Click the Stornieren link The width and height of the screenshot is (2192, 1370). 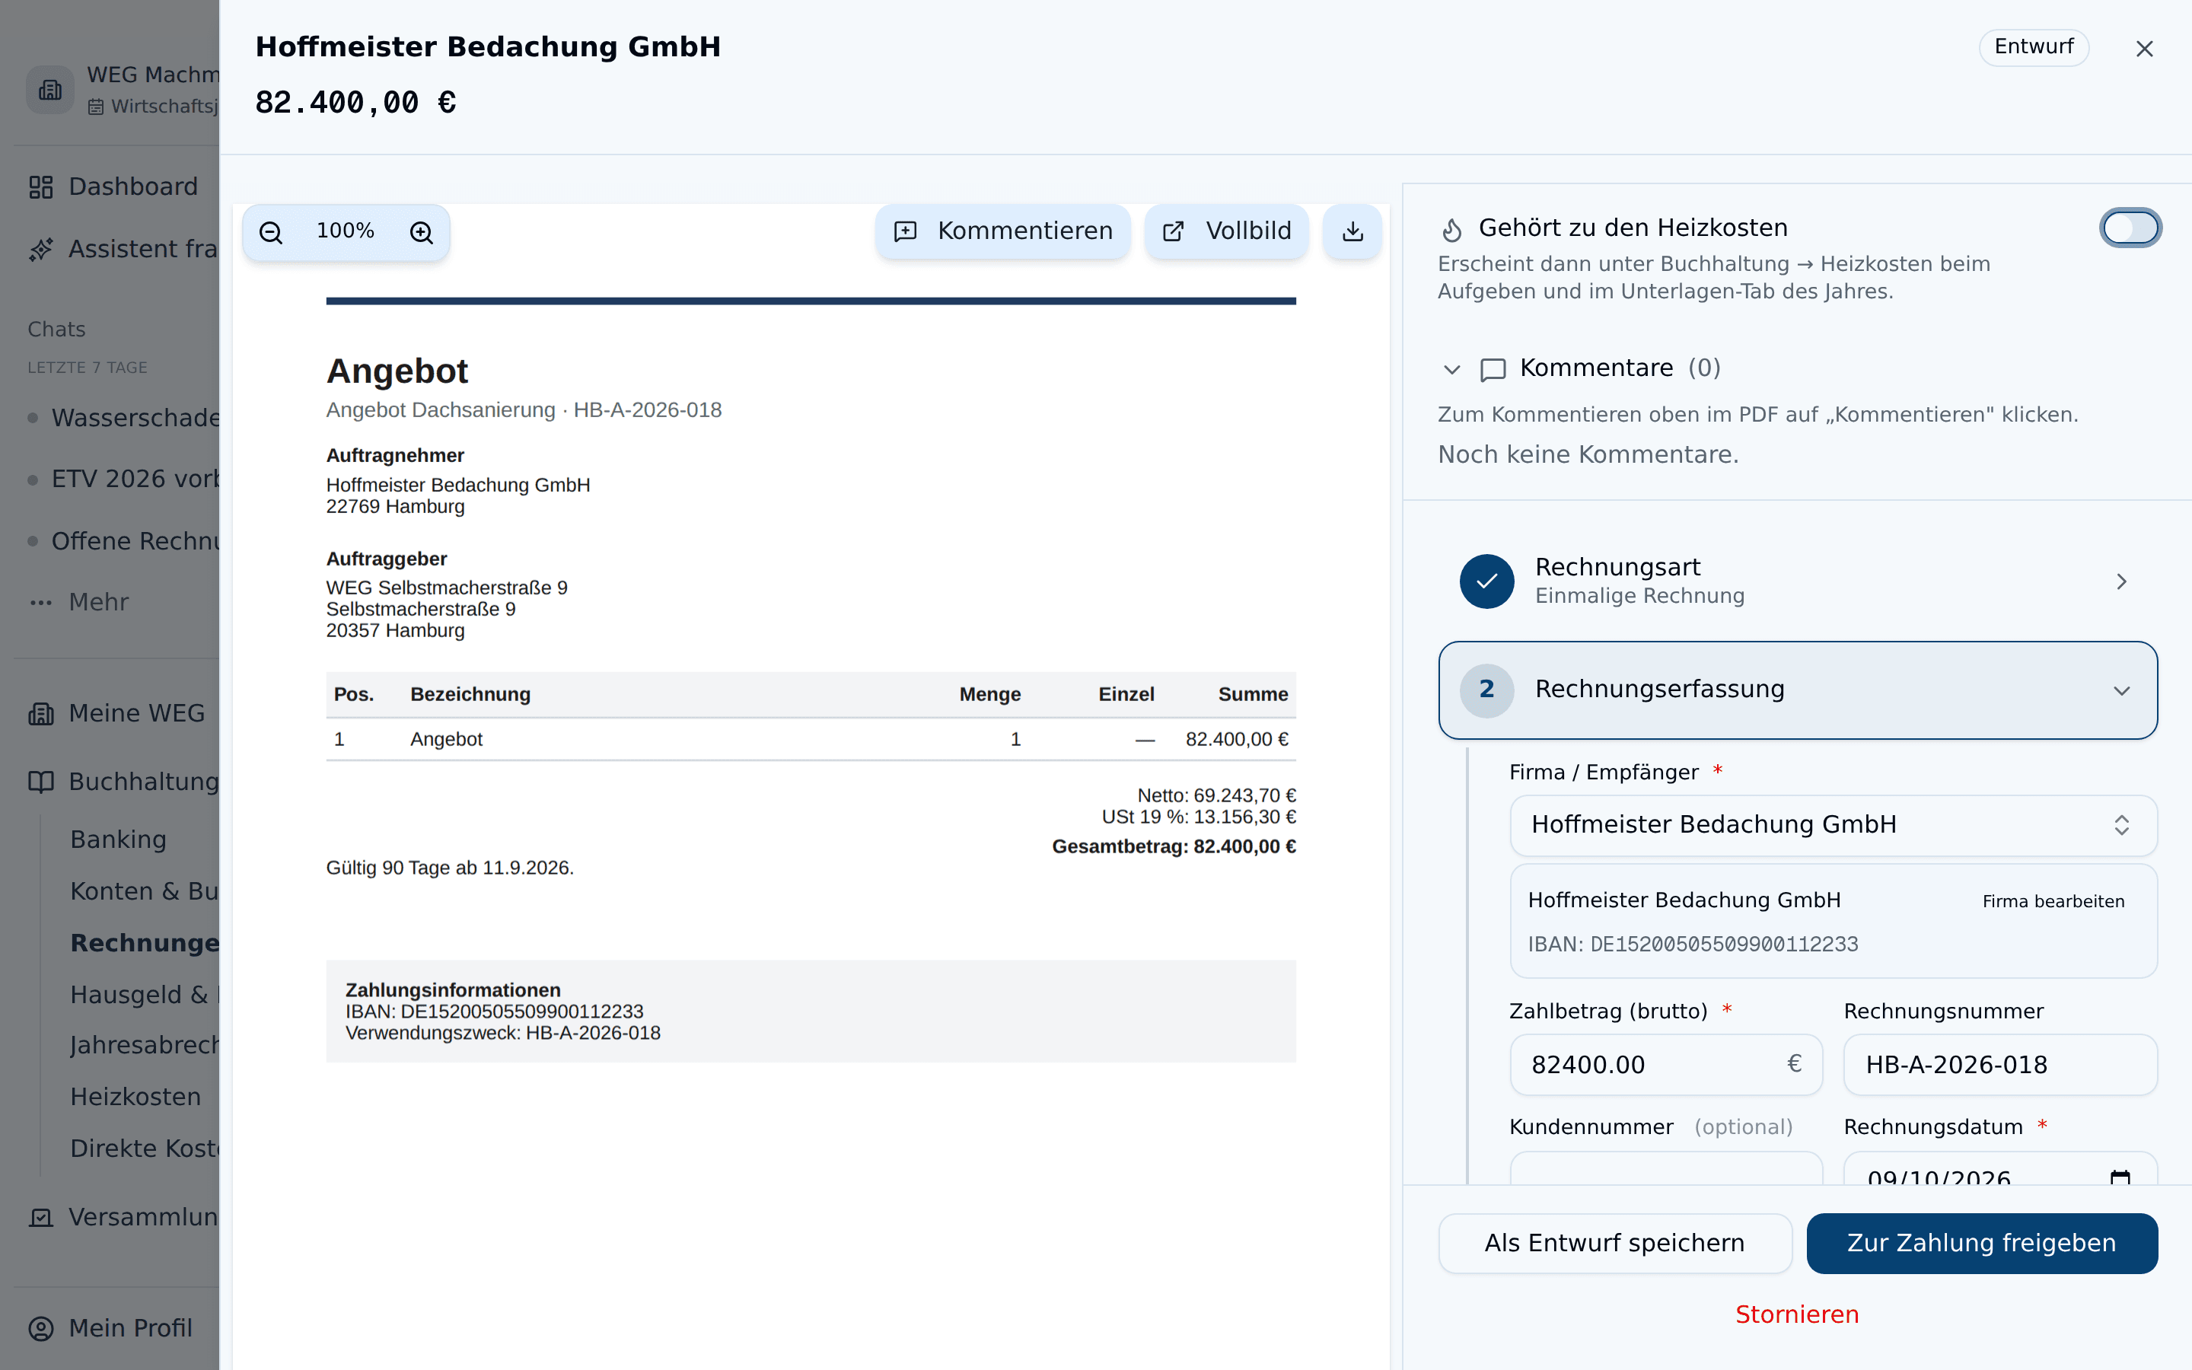1797,1314
